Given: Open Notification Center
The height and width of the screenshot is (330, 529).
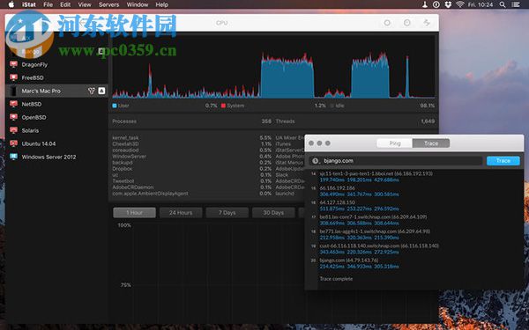Looking at the screenshot, I should coord(516,4).
